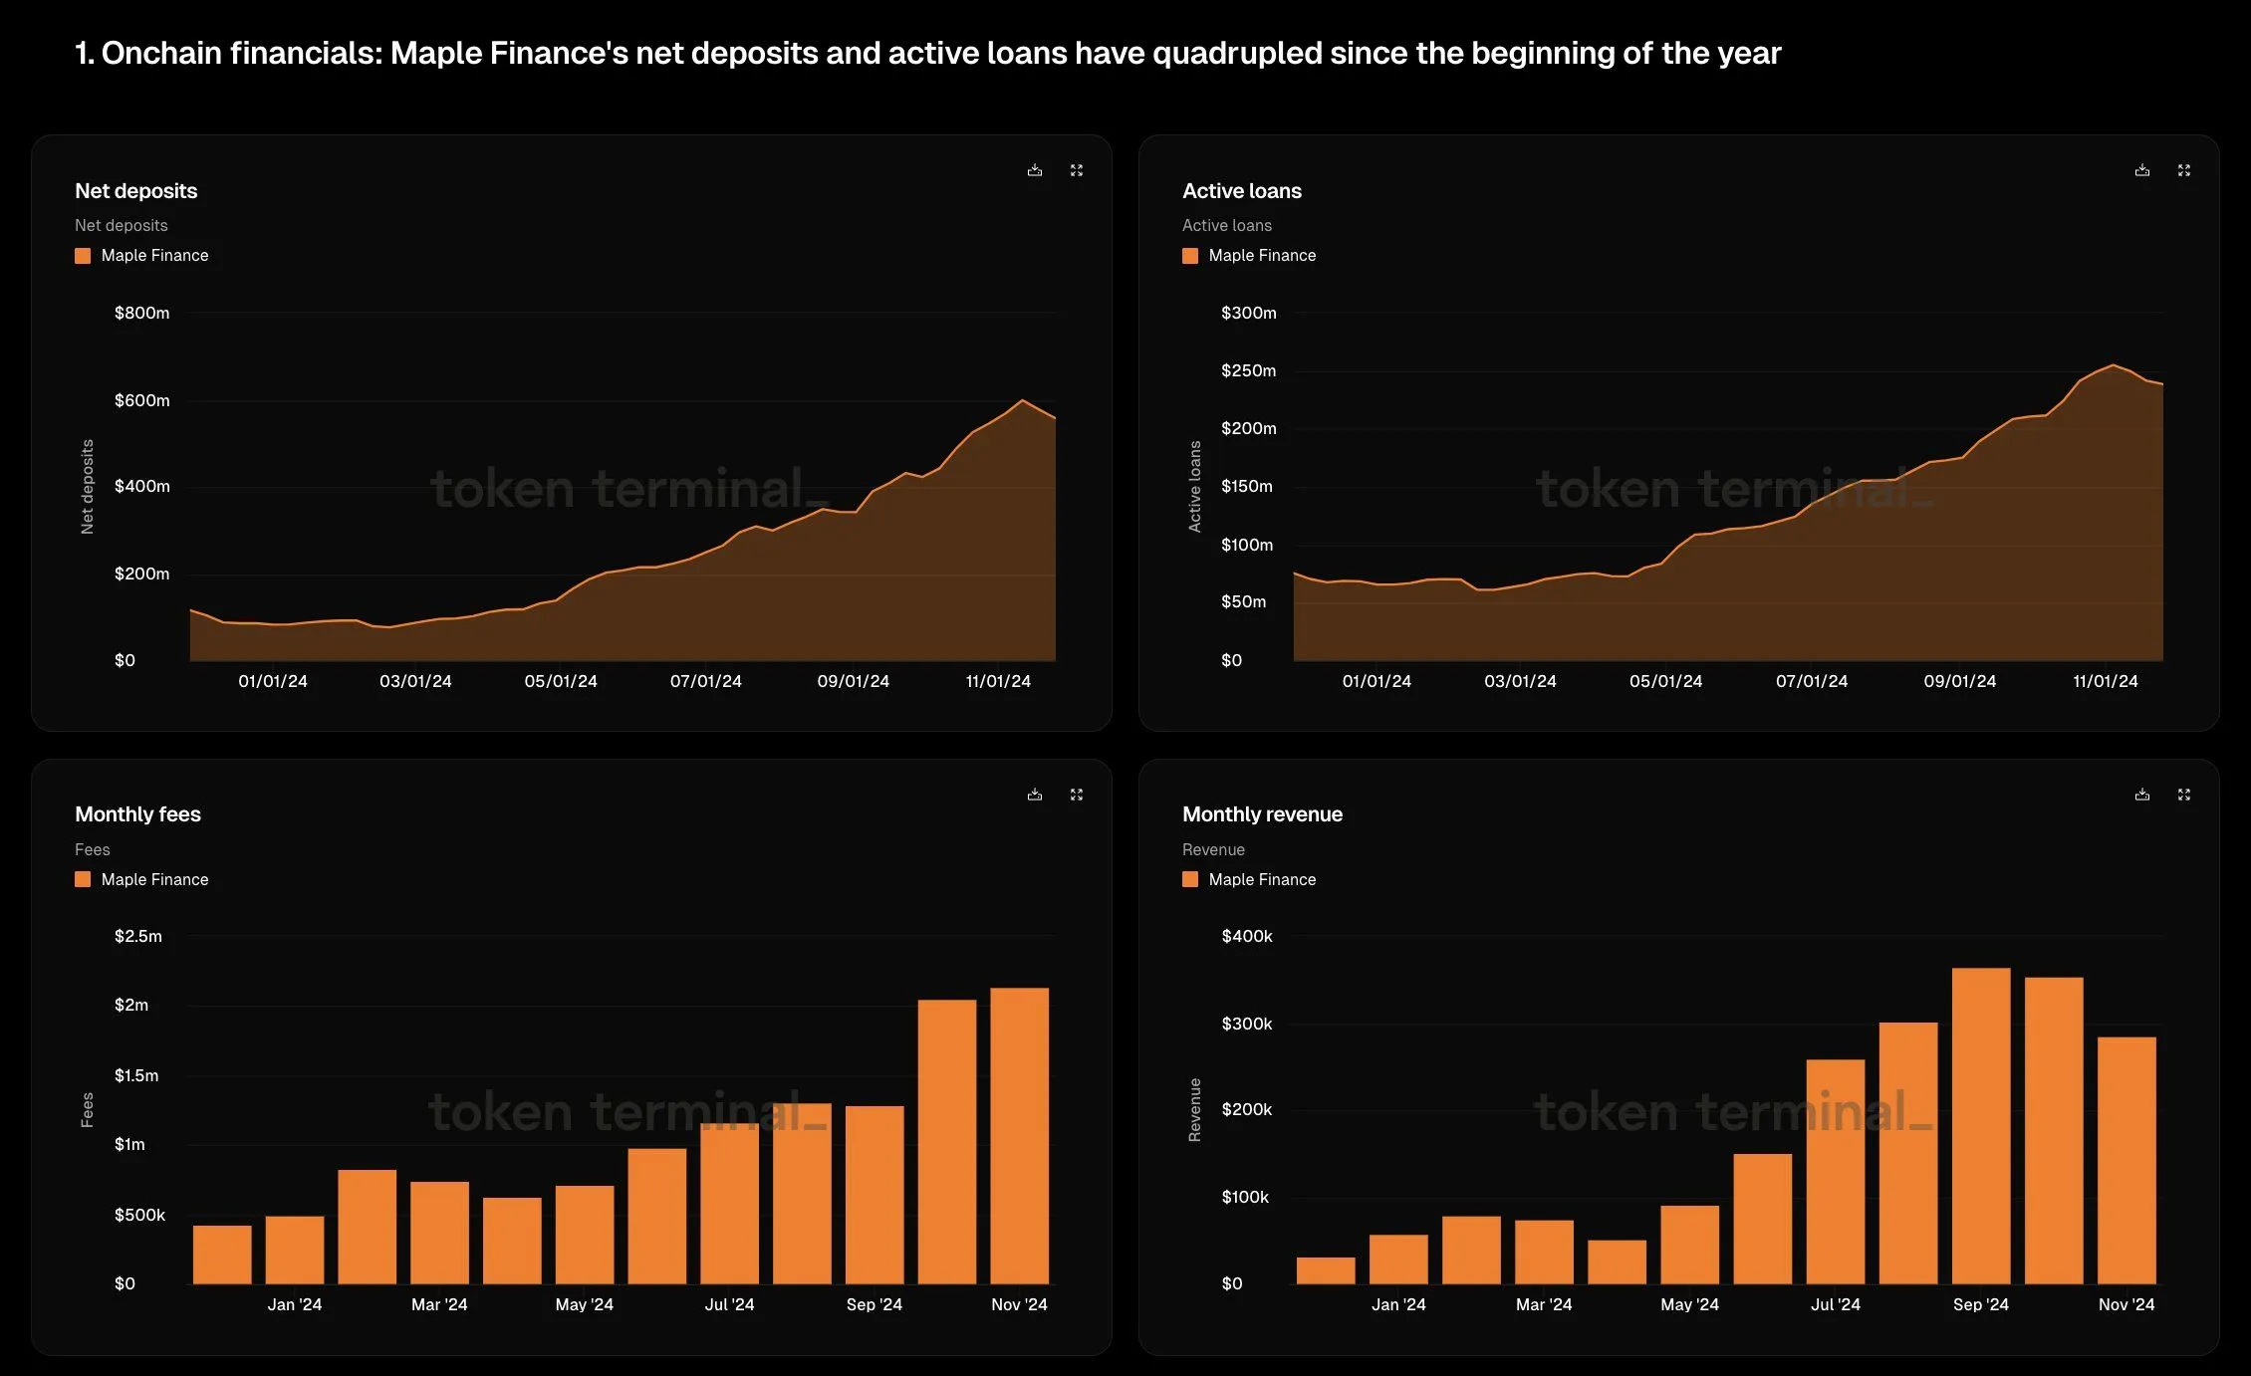The height and width of the screenshot is (1376, 2251).
Task: Click the May '24 bar in Monthly revenue
Action: click(x=1689, y=1245)
